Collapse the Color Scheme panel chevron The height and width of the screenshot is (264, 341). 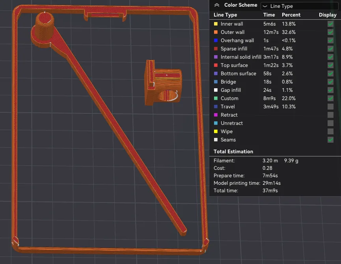coord(216,5)
